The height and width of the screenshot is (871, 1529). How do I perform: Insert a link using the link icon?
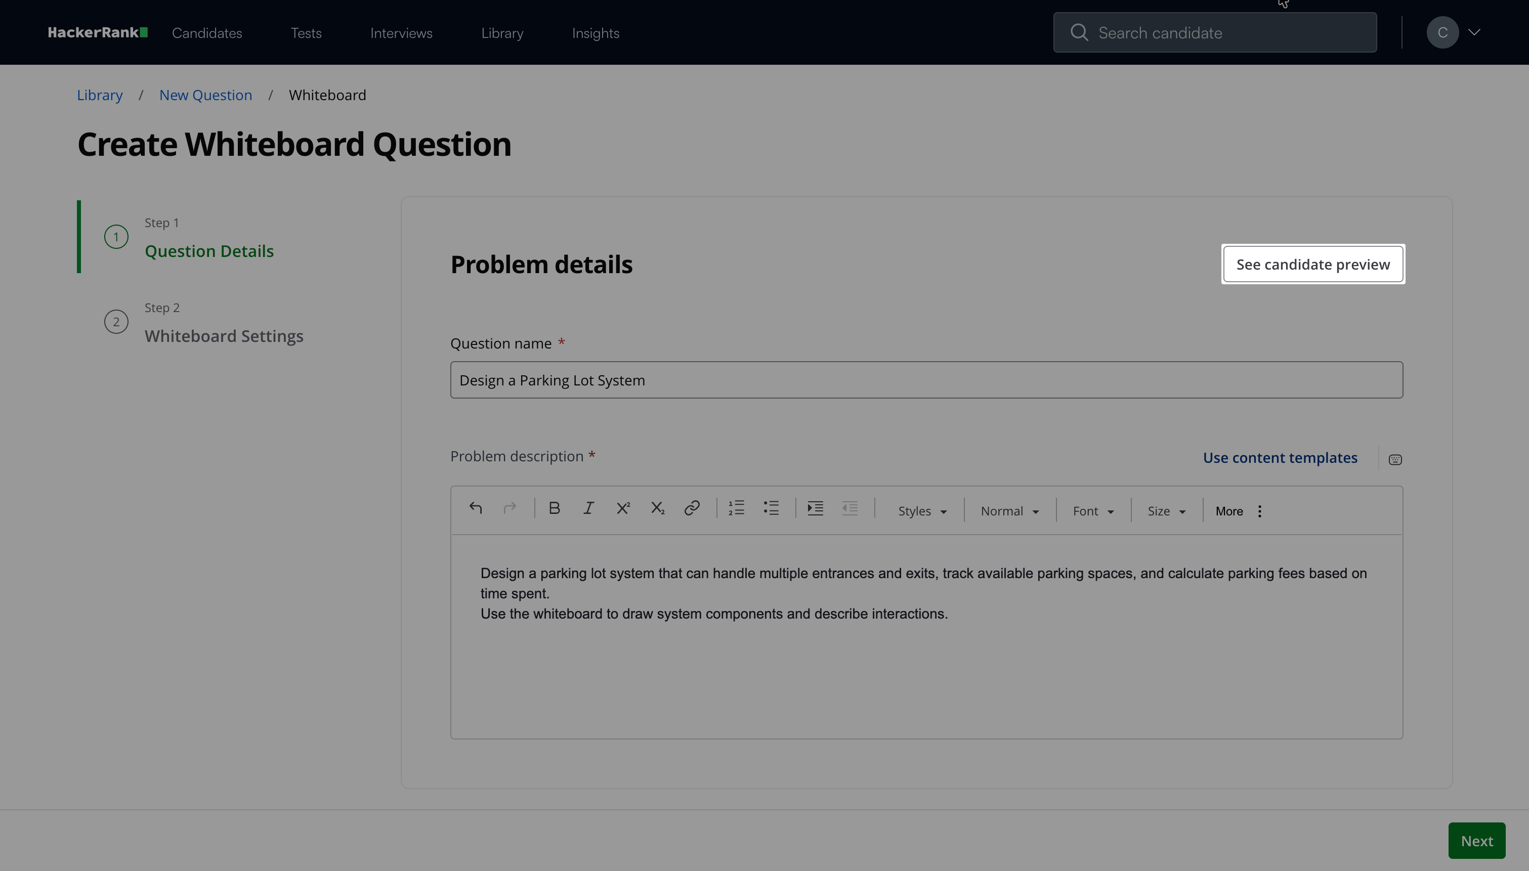(692, 508)
